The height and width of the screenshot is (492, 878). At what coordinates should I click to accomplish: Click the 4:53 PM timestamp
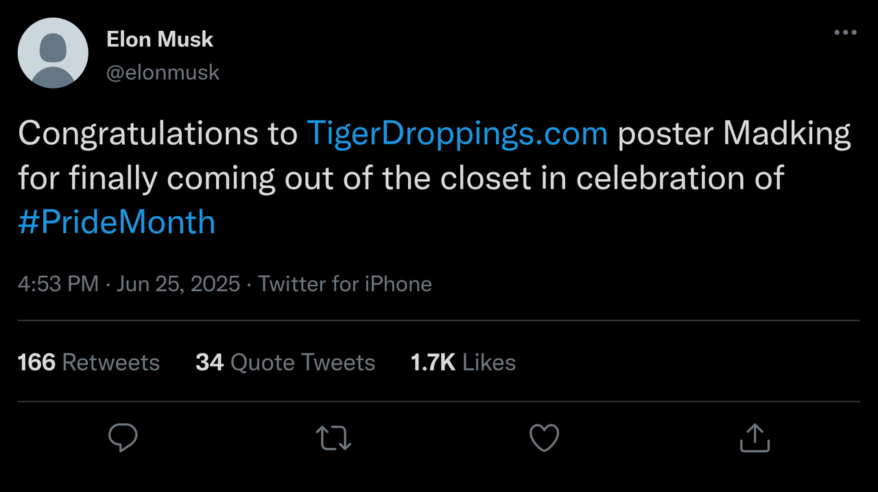[58, 284]
